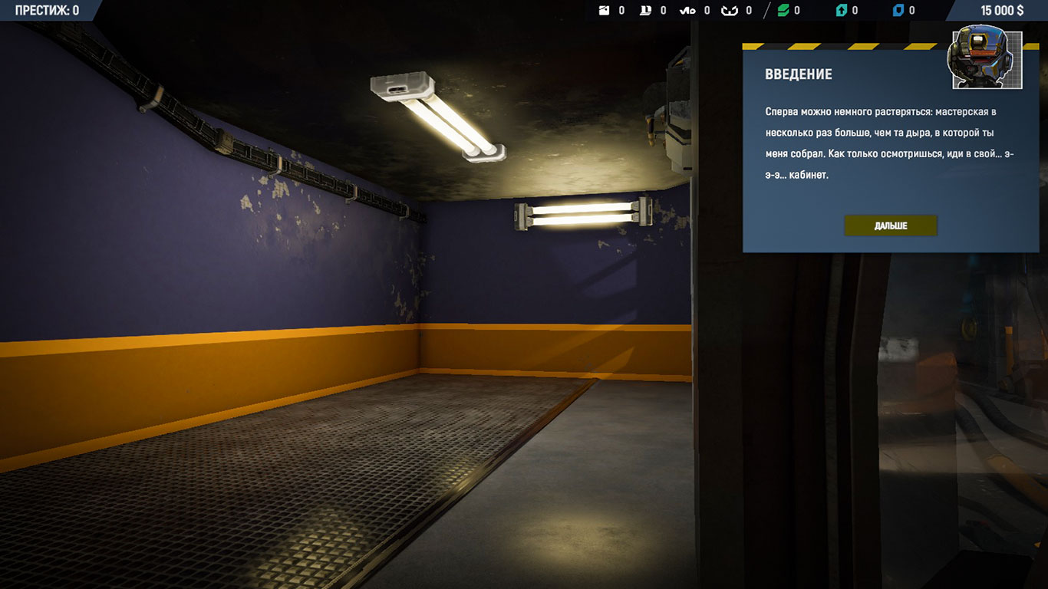
Task: Click the third white resource icon in the top bar
Action: (687, 11)
